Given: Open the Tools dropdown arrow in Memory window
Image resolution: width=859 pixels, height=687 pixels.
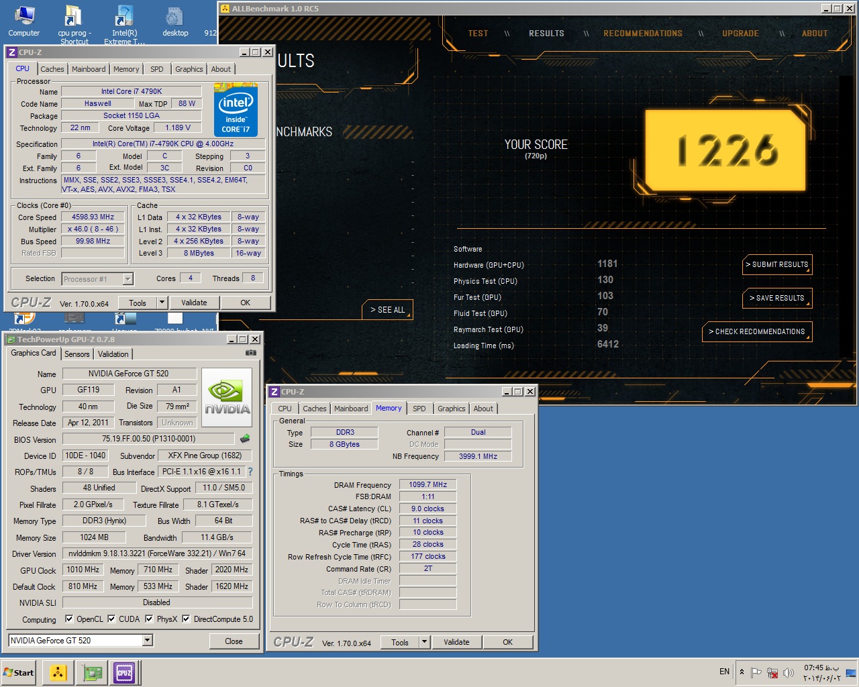Looking at the screenshot, I should (424, 642).
